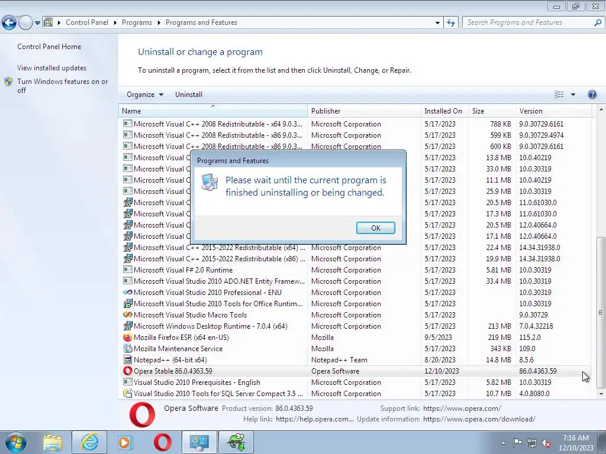Viewport: 606px width, 454px height.
Task: Select Opera Stable 86.0.4363.59 row icon
Action: click(x=128, y=371)
